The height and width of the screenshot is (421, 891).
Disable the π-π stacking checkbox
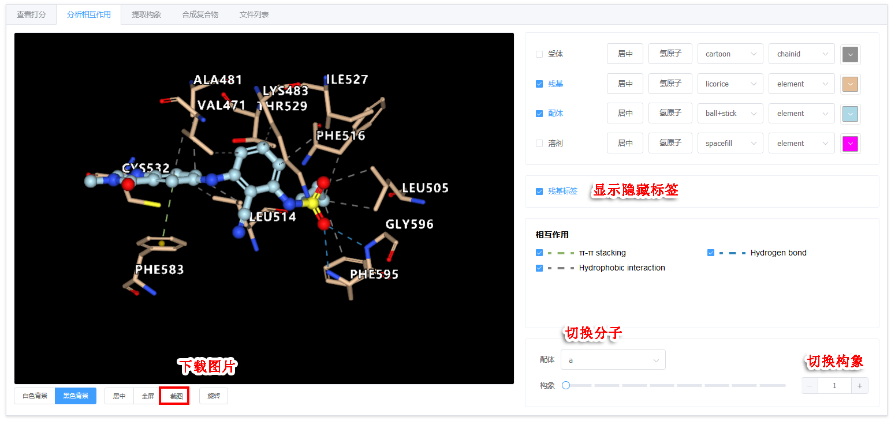click(539, 253)
